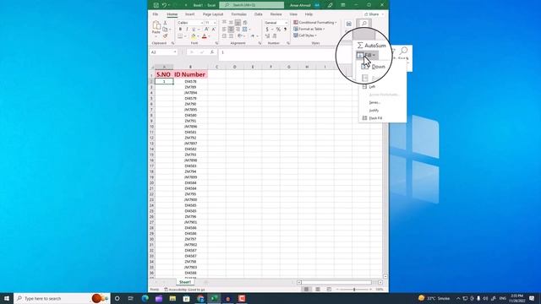Click the Accounting dollar format icon
The width and height of the screenshot is (541, 304).
(x=267, y=30)
